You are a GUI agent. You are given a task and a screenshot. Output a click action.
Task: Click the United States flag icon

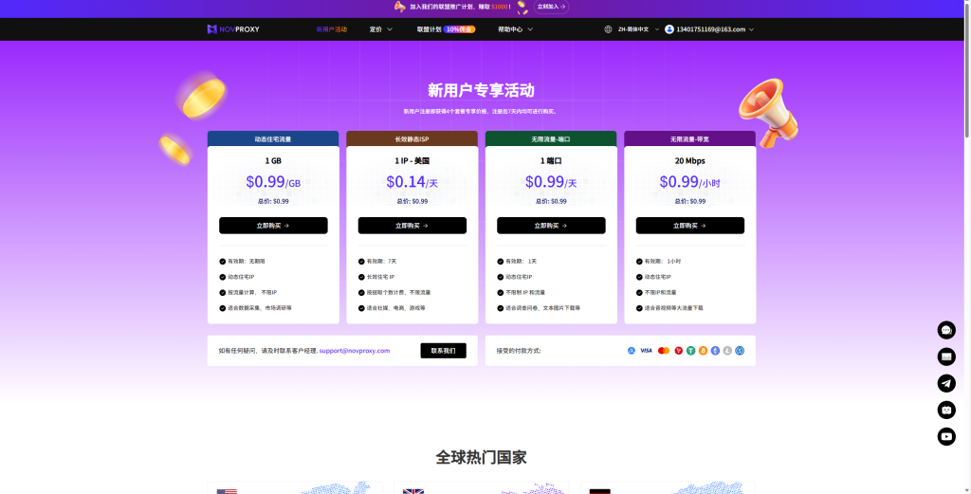227,491
